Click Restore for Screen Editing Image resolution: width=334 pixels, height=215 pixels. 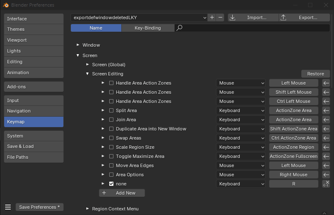[316, 74]
